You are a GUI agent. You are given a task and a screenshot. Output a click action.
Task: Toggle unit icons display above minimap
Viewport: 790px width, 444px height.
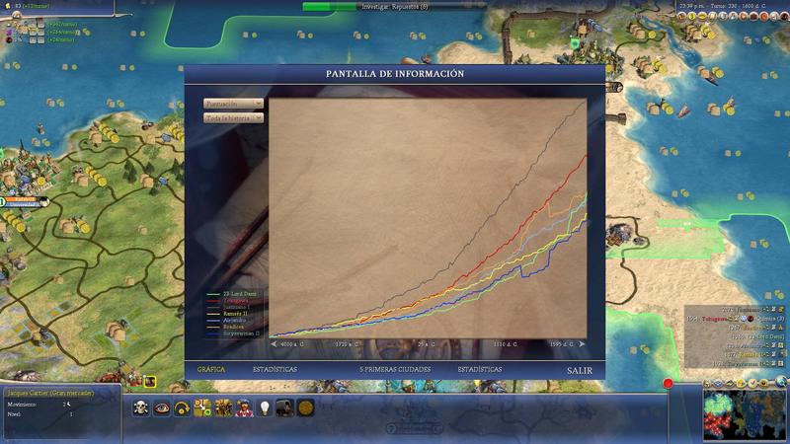click(x=707, y=384)
